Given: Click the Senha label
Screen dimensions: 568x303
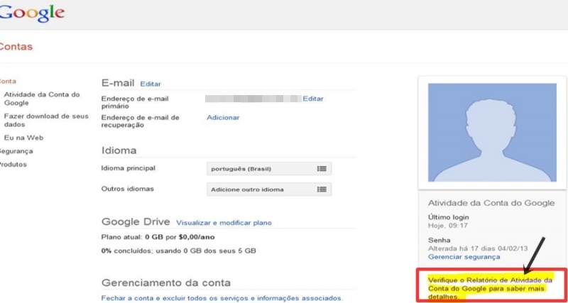Looking at the screenshot, I should [439, 241].
